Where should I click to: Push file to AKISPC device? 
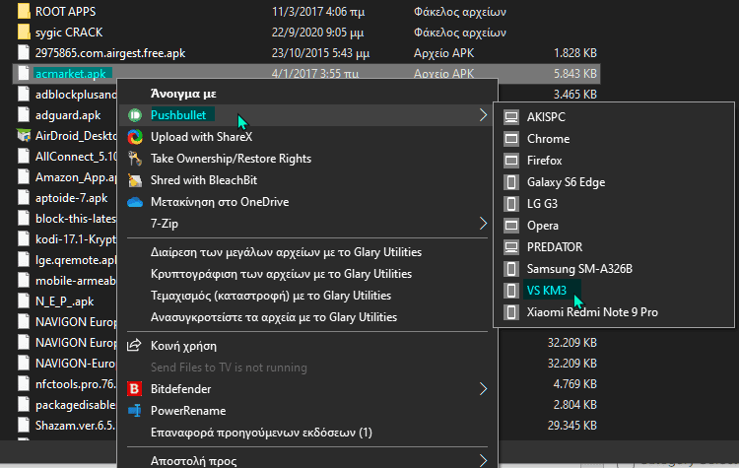point(614,117)
